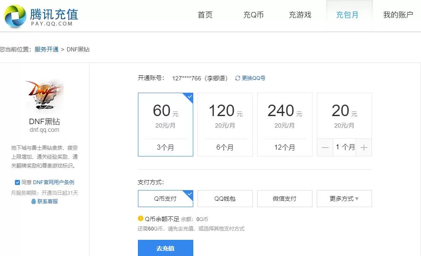The width and height of the screenshot is (421, 256).
Task: Click the Tencent Pay logo icon
Action: (15, 16)
